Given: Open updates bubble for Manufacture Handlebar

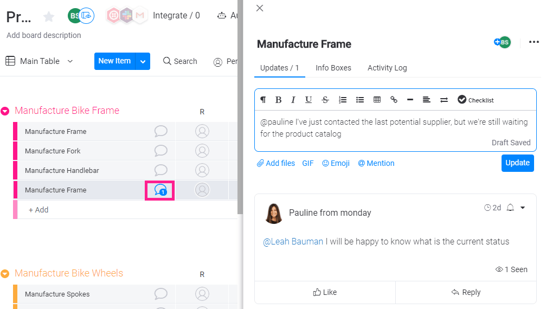Looking at the screenshot, I should pos(160,170).
